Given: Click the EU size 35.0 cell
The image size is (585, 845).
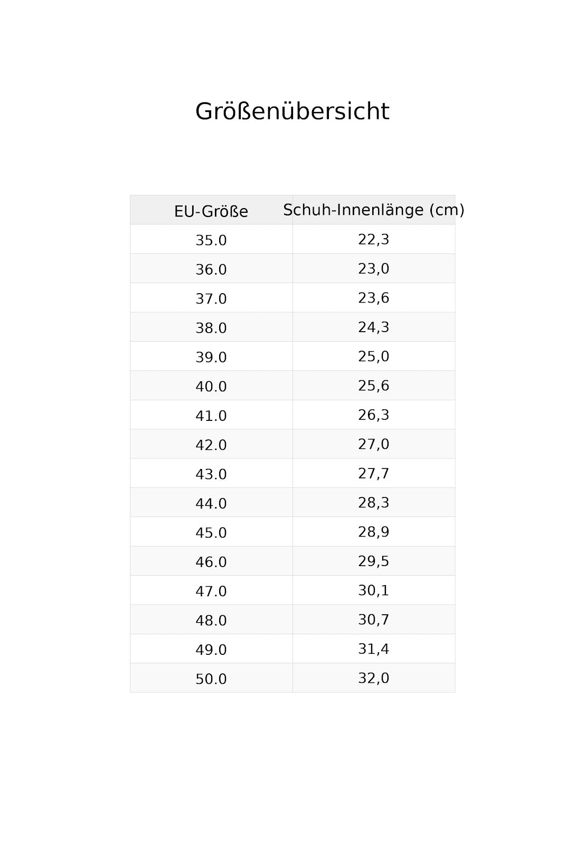Looking at the screenshot, I should pyautogui.click(x=211, y=239).
